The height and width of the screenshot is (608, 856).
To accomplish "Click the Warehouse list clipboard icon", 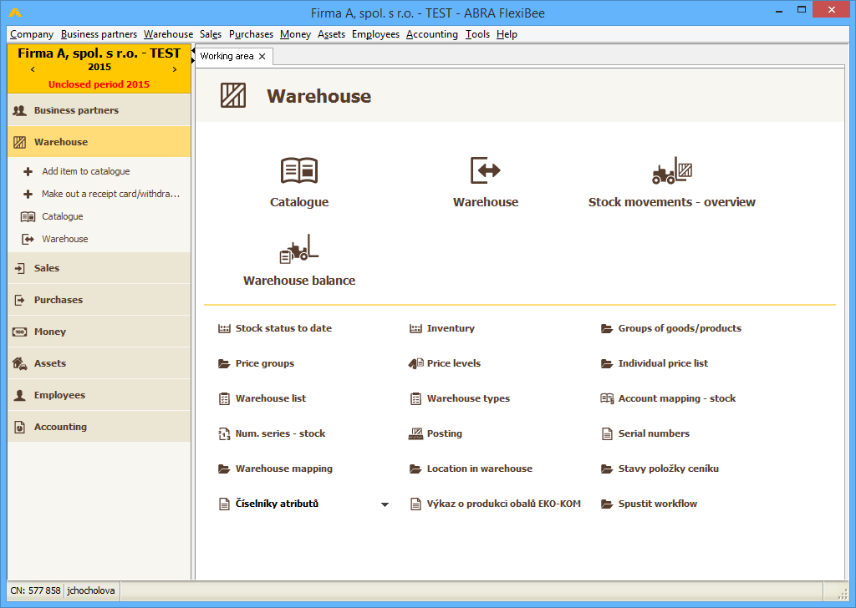I will click(x=224, y=398).
